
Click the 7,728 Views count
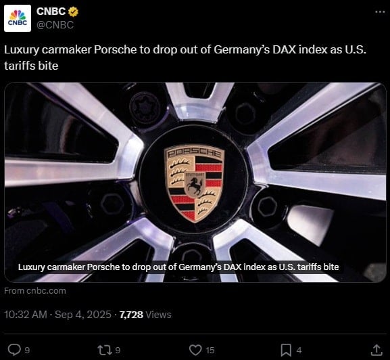pyautogui.click(x=145, y=315)
